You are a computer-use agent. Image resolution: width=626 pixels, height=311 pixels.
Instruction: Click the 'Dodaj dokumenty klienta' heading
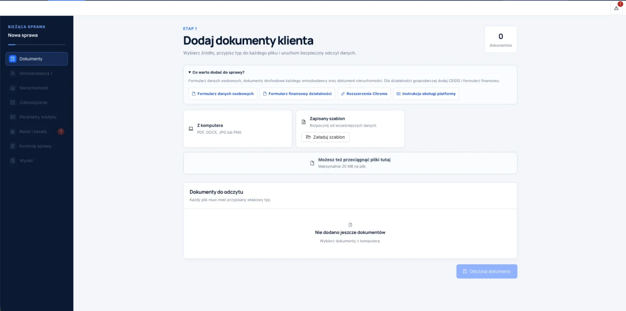coord(248,41)
